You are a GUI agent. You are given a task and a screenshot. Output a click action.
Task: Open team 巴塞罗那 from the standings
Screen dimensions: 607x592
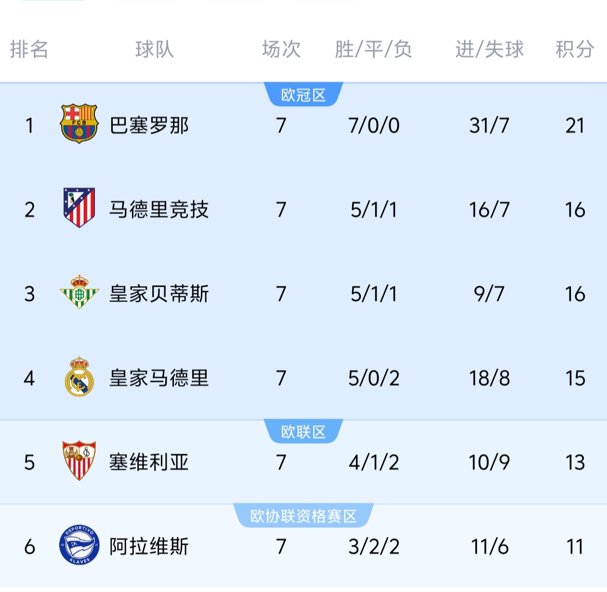coord(149,125)
